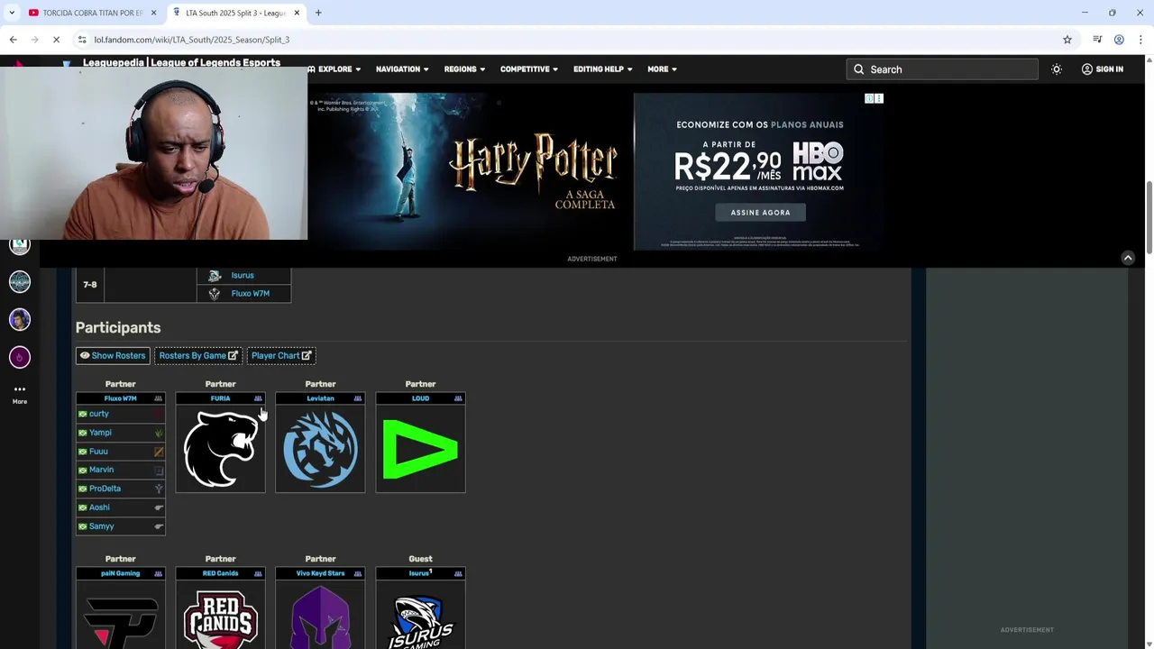This screenshot has width=1154, height=649.
Task: Click the paiN Gaming logo
Action: tap(120, 622)
